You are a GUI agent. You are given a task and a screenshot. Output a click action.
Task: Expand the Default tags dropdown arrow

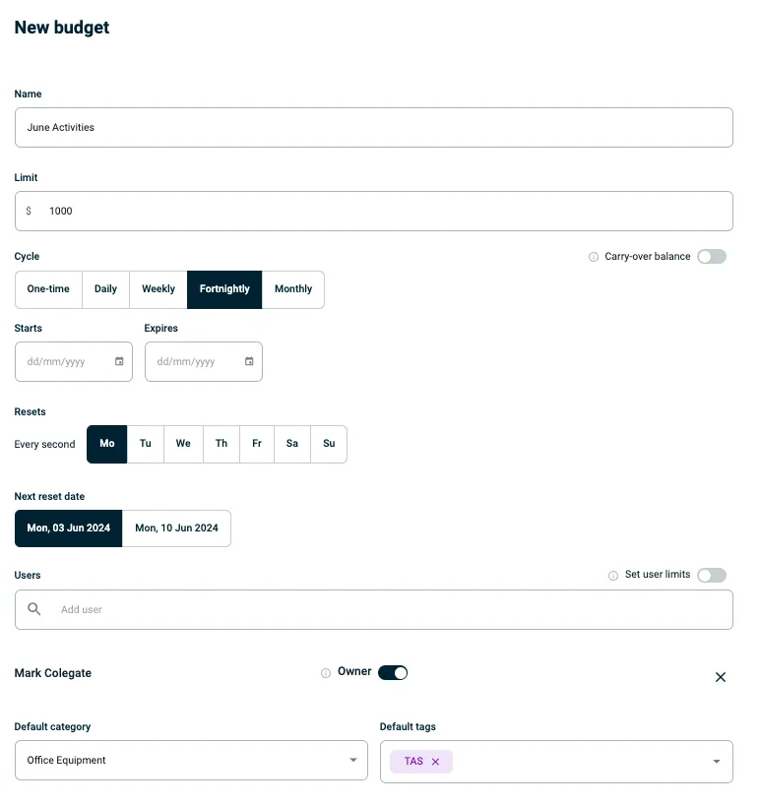click(716, 762)
